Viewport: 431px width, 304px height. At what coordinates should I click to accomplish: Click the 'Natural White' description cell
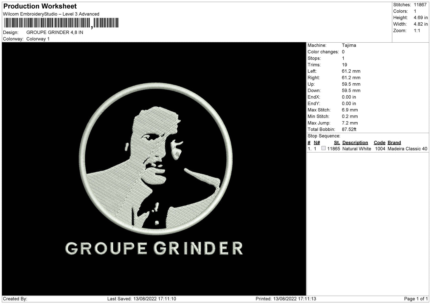tap(356, 149)
